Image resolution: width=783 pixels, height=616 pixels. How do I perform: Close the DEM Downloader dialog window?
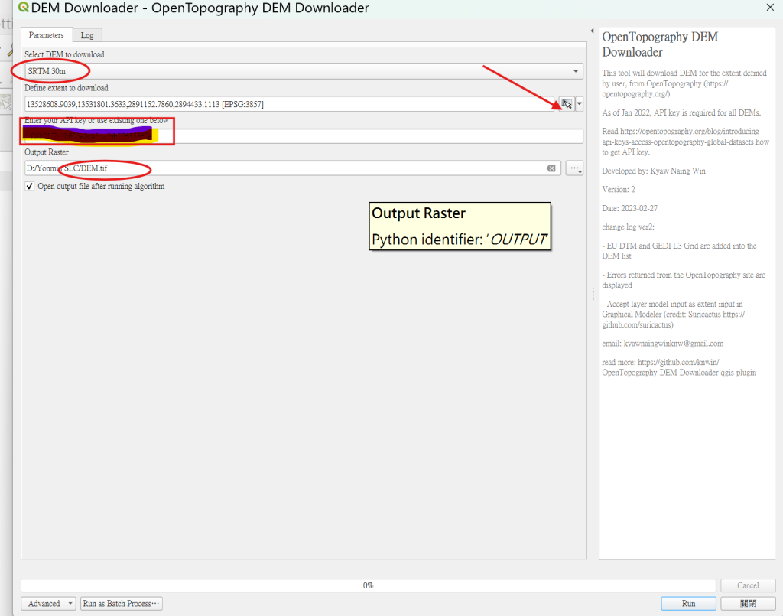(x=770, y=8)
